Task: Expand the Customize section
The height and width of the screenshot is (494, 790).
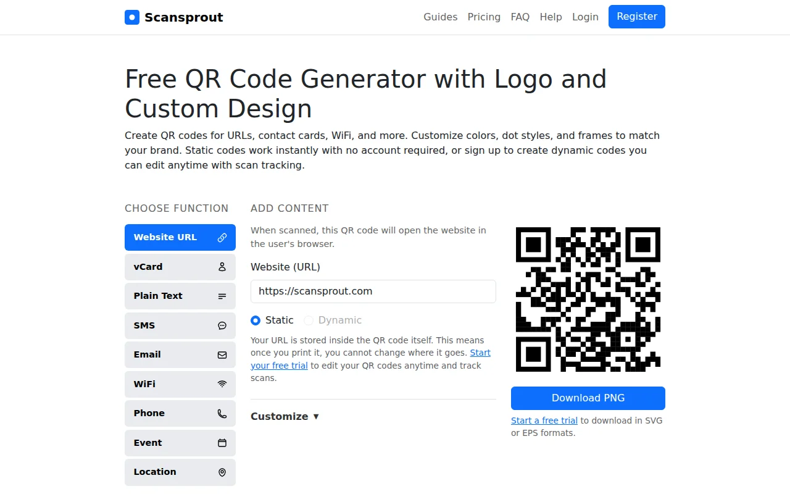Action: (x=285, y=416)
